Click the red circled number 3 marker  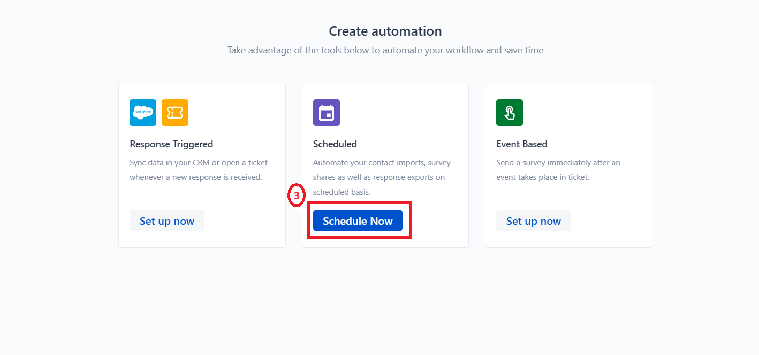tap(296, 195)
